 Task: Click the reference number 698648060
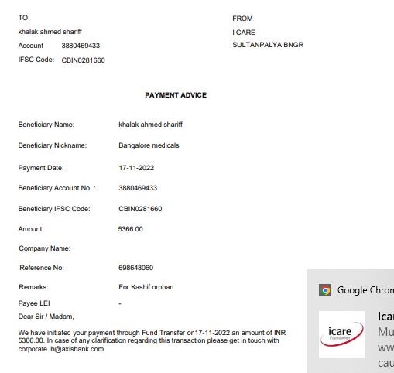(x=136, y=268)
